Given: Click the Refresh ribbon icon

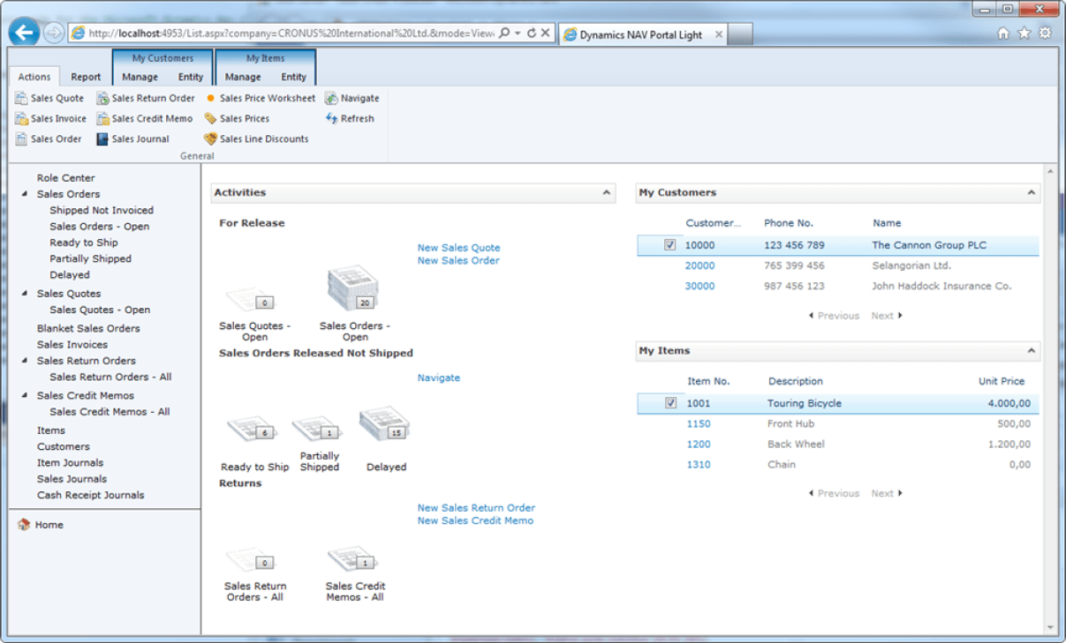Looking at the screenshot, I should [x=331, y=119].
